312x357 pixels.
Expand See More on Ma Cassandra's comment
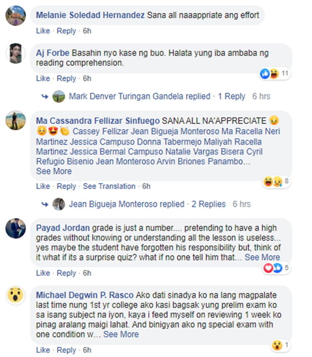(x=54, y=171)
